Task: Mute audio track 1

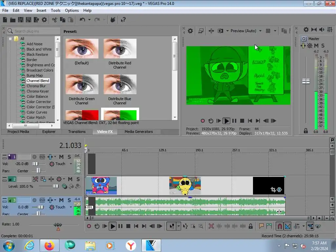Action: click(x=61, y=157)
